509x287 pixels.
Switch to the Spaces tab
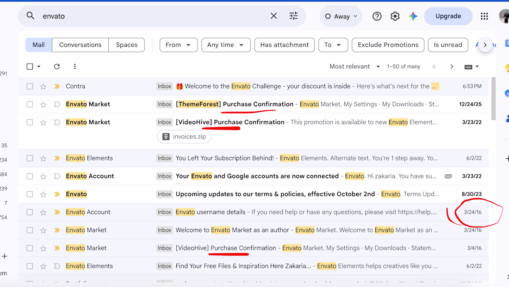pos(127,45)
